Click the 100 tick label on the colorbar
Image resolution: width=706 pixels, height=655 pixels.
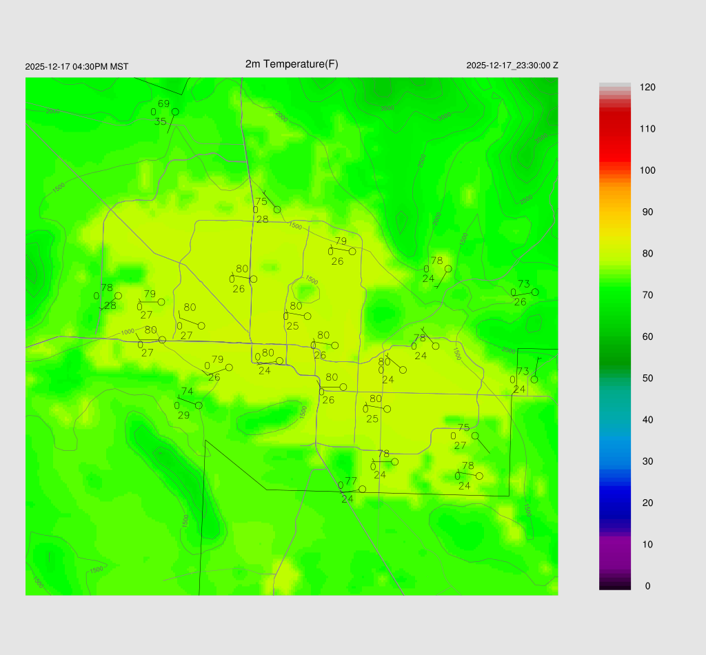[647, 170]
